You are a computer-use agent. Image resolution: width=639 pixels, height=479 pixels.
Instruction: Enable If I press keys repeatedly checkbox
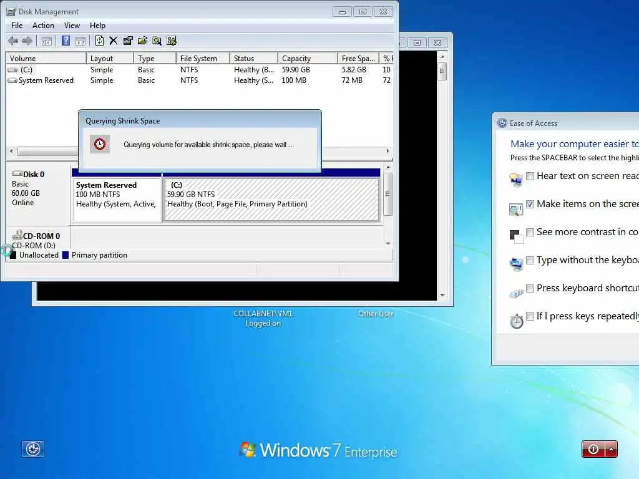(530, 316)
